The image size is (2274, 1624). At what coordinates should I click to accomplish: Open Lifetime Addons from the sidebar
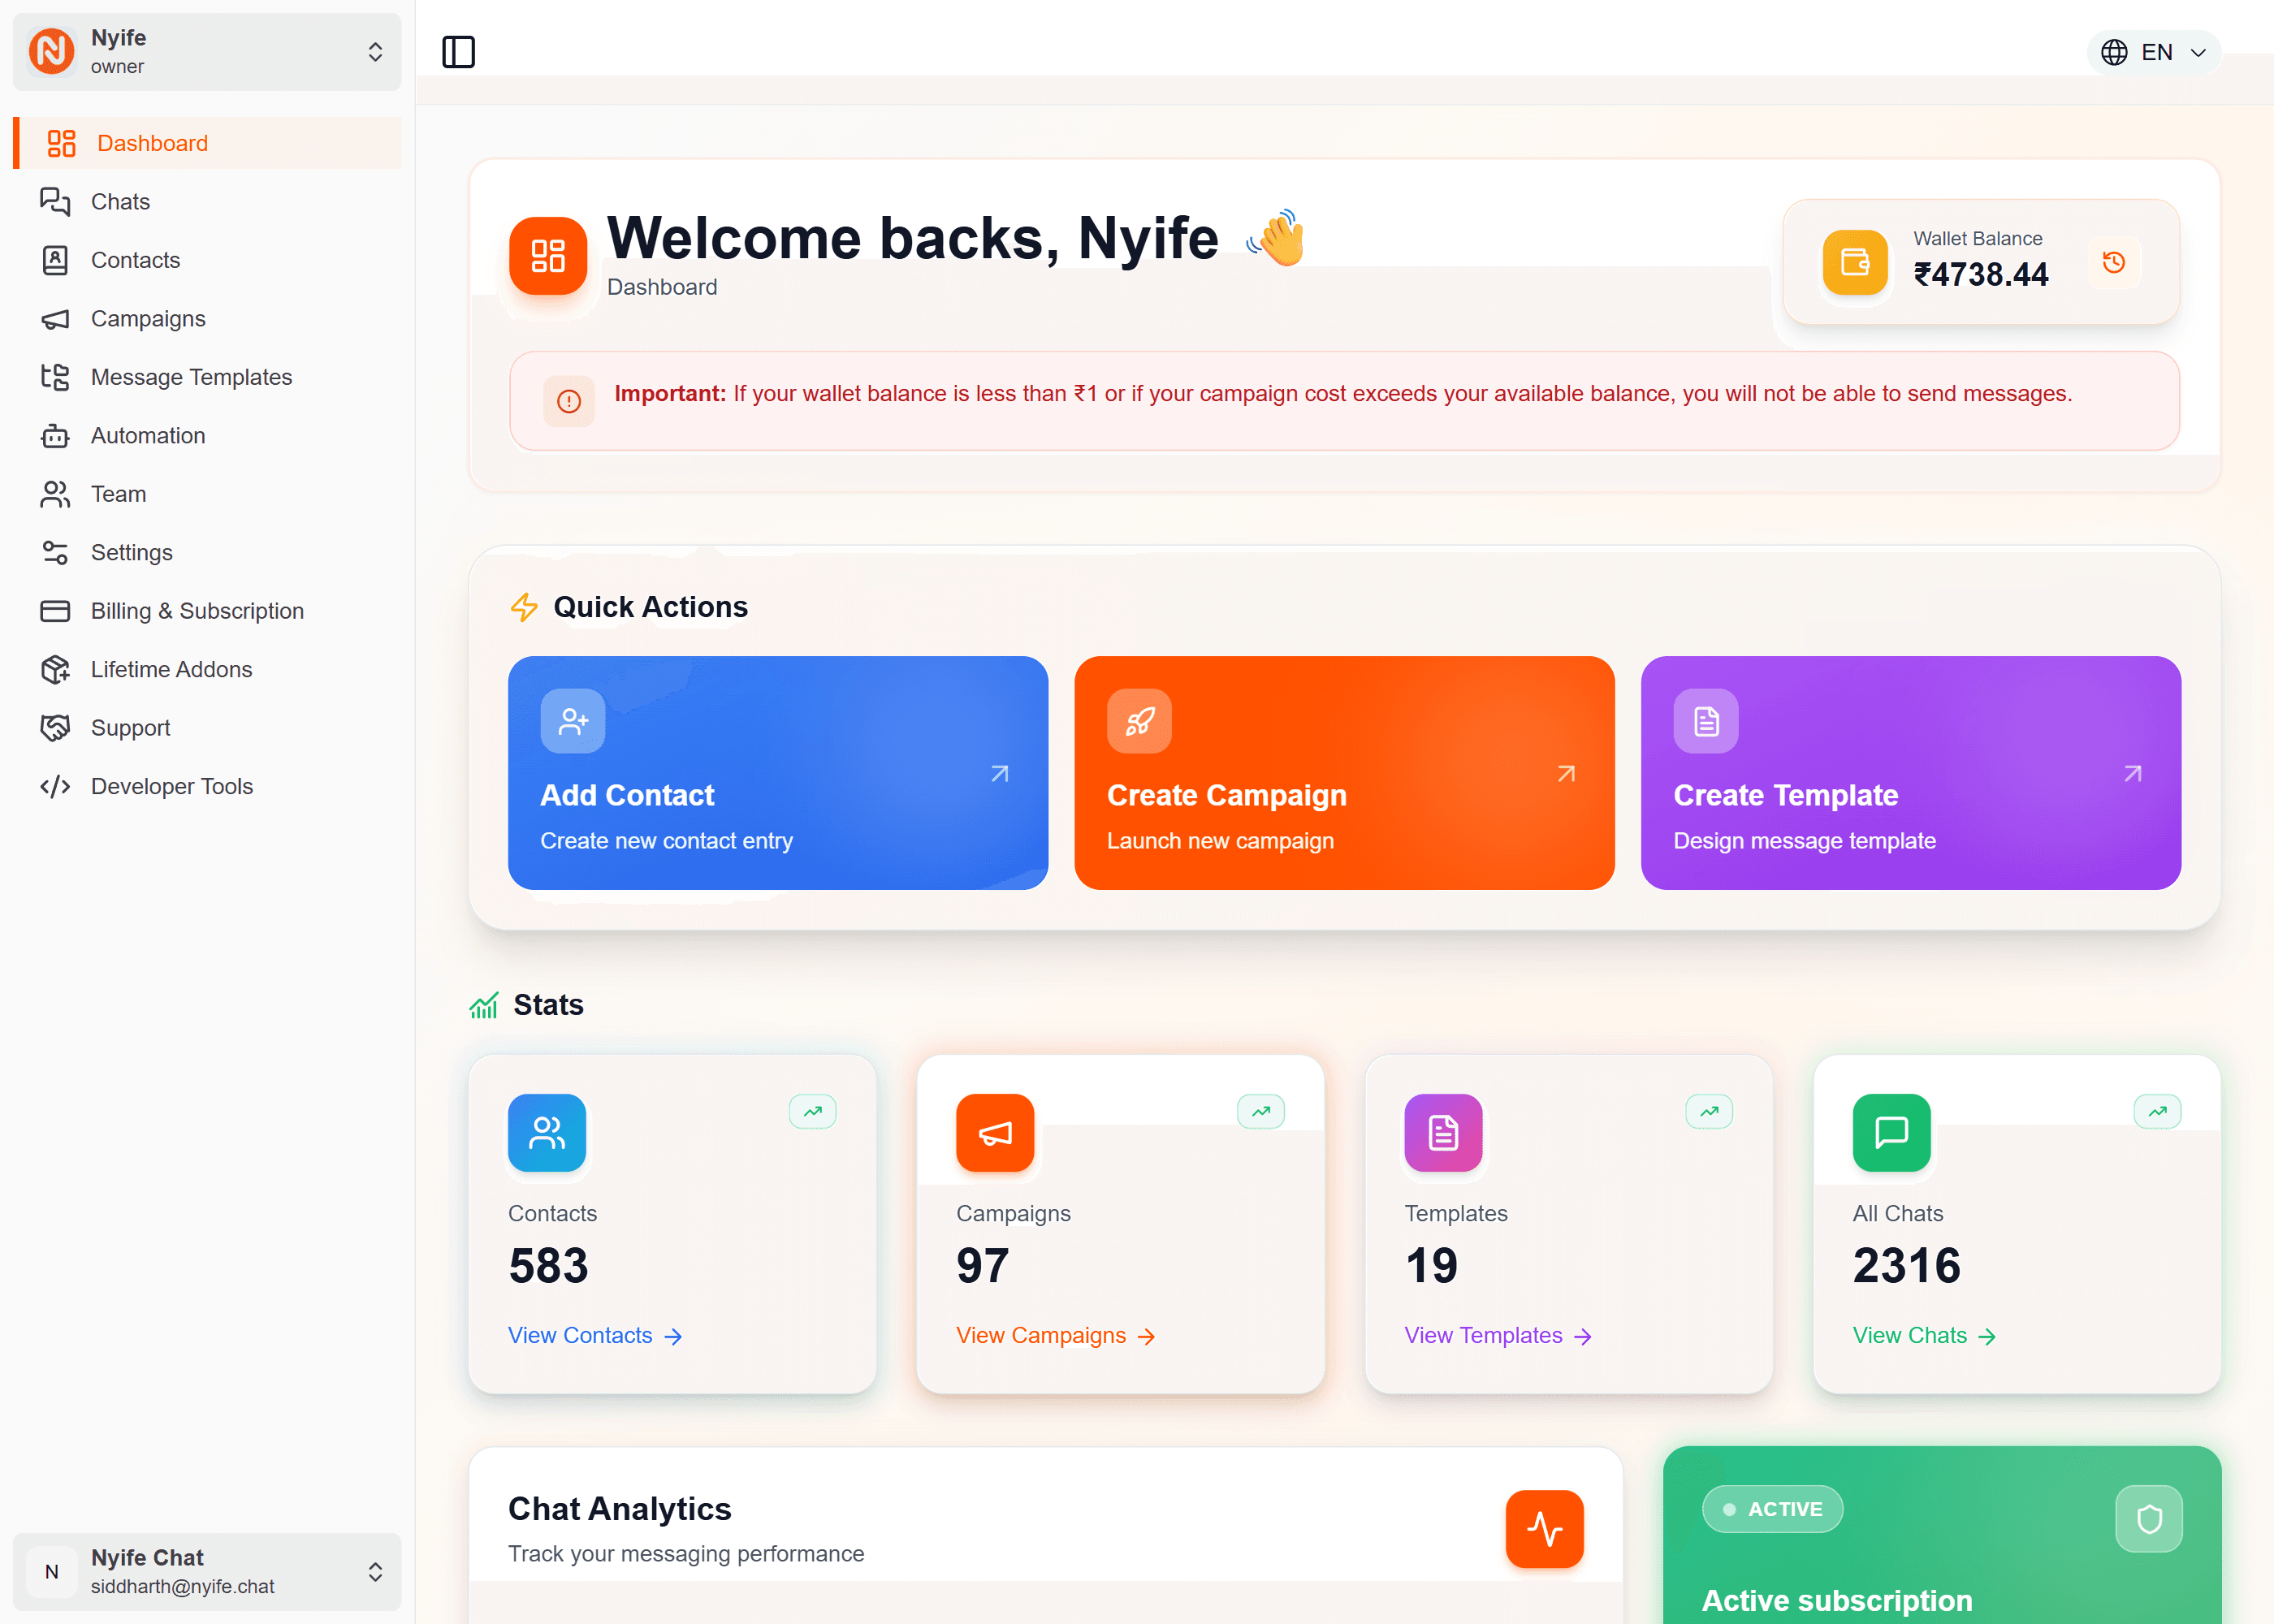pyautogui.click(x=171, y=669)
